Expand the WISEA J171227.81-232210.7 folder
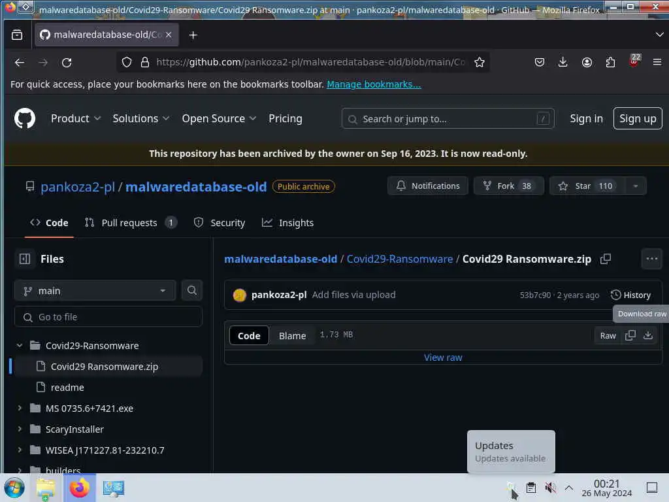The height and width of the screenshot is (502, 669). pyautogui.click(x=19, y=450)
